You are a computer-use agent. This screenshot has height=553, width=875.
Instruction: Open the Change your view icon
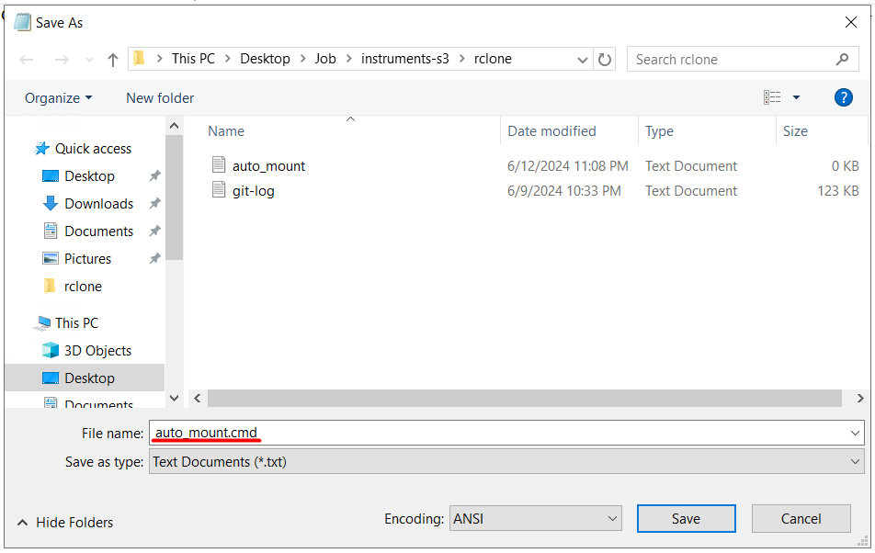click(x=772, y=97)
